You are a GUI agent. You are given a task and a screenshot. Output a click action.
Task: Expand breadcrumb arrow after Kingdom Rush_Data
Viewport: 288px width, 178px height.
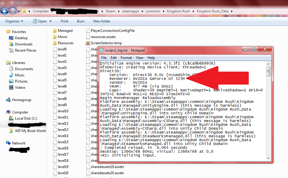[232, 11]
